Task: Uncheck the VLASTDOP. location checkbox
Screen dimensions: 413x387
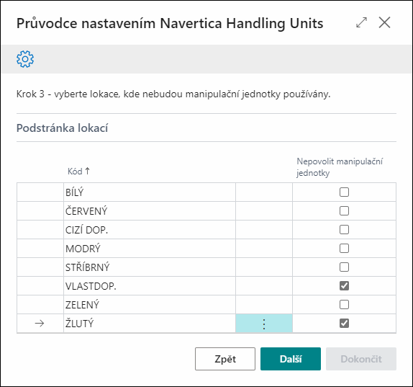Action: (344, 285)
